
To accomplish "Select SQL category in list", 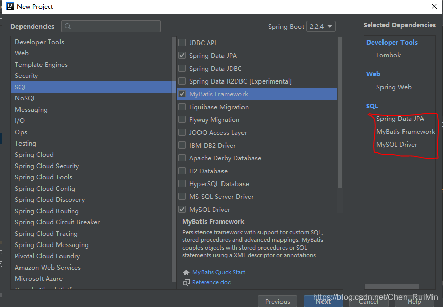I will [x=93, y=87].
